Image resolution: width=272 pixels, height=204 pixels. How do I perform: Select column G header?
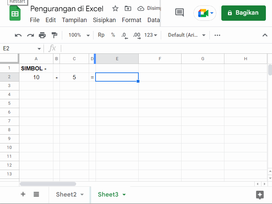(203, 59)
